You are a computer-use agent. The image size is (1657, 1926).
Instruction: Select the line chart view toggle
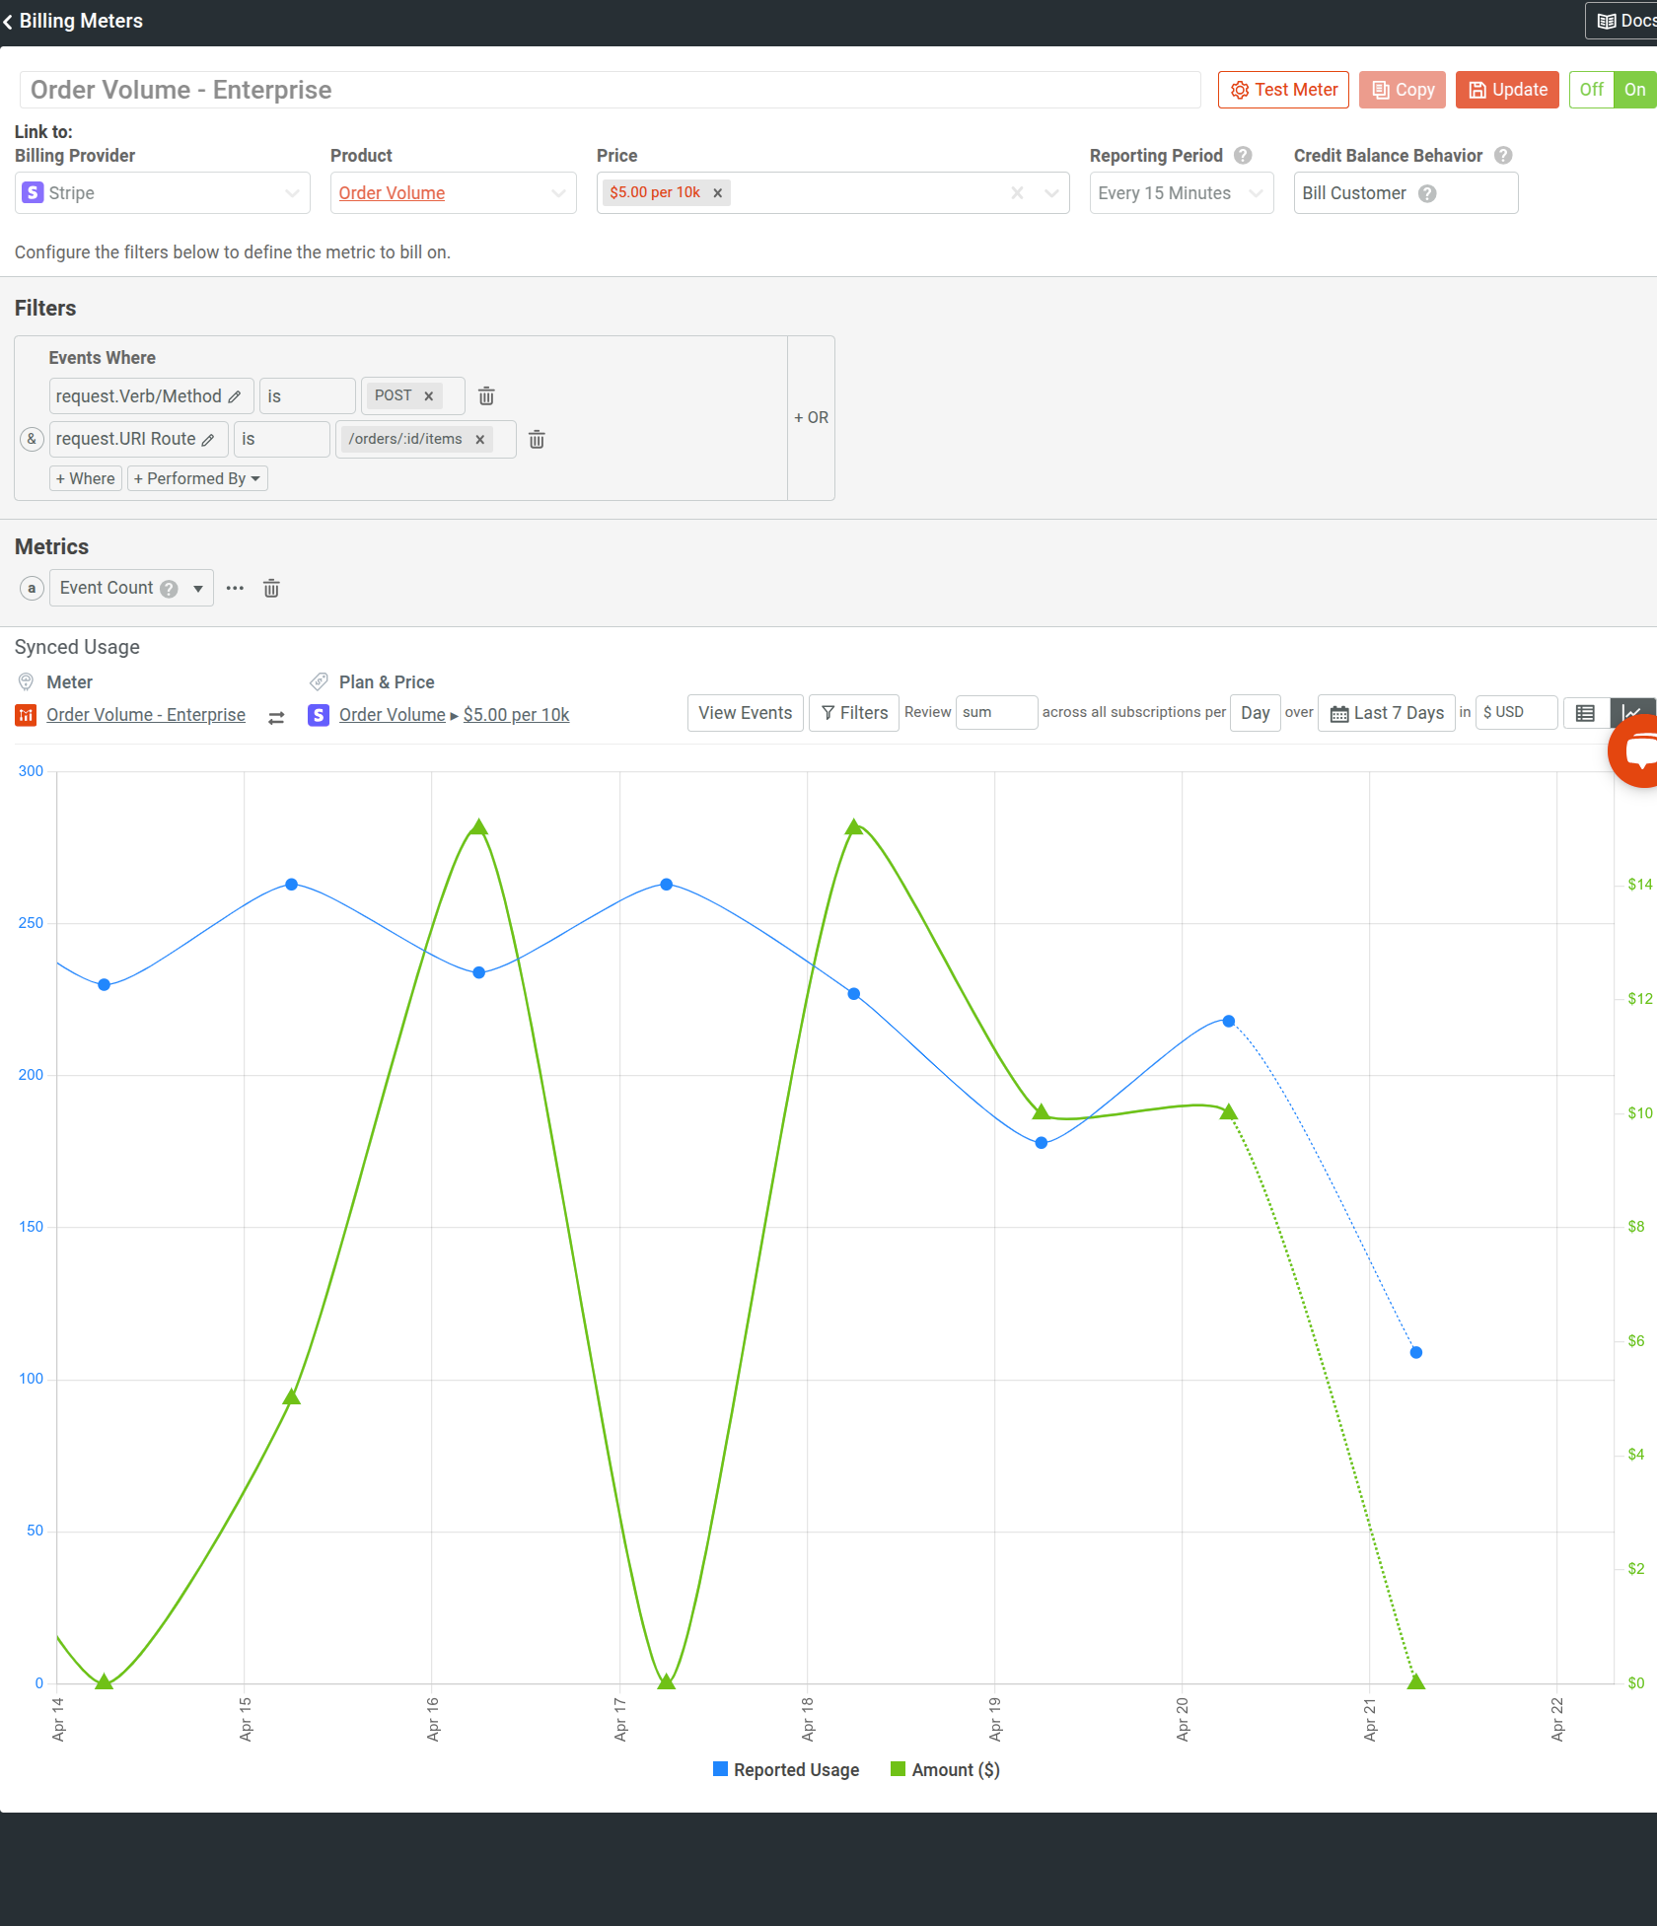click(x=1632, y=712)
